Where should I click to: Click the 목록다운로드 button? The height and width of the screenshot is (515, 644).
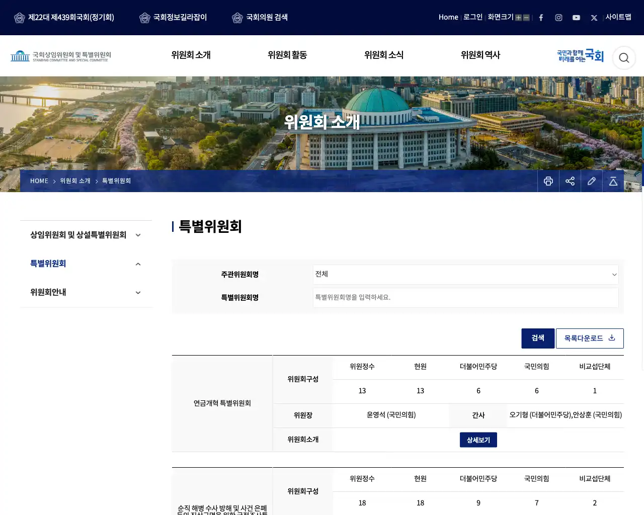coord(590,338)
